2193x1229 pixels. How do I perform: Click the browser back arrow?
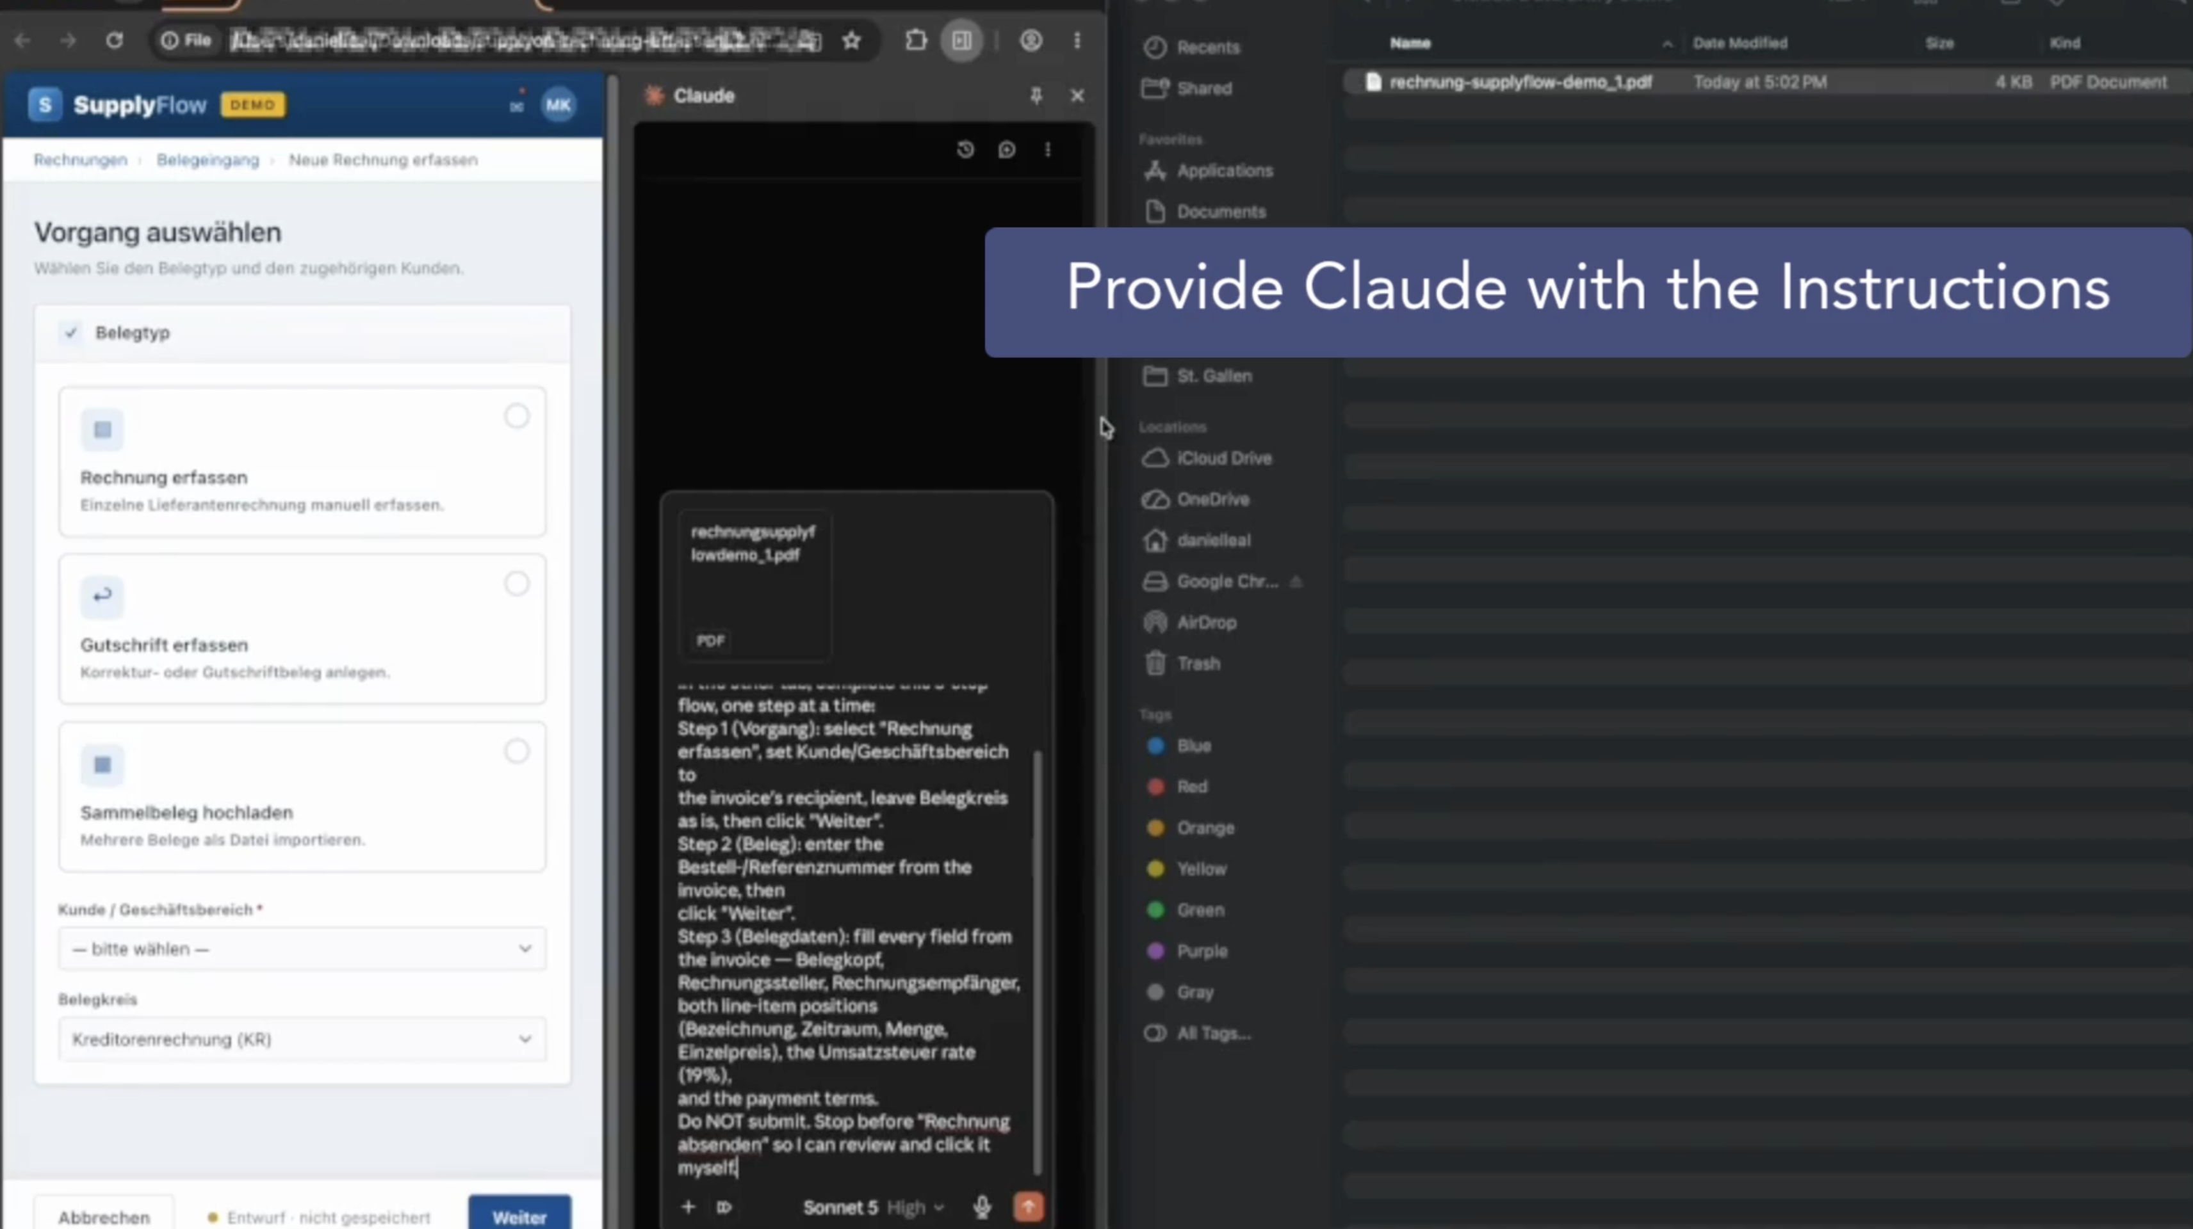(x=23, y=40)
